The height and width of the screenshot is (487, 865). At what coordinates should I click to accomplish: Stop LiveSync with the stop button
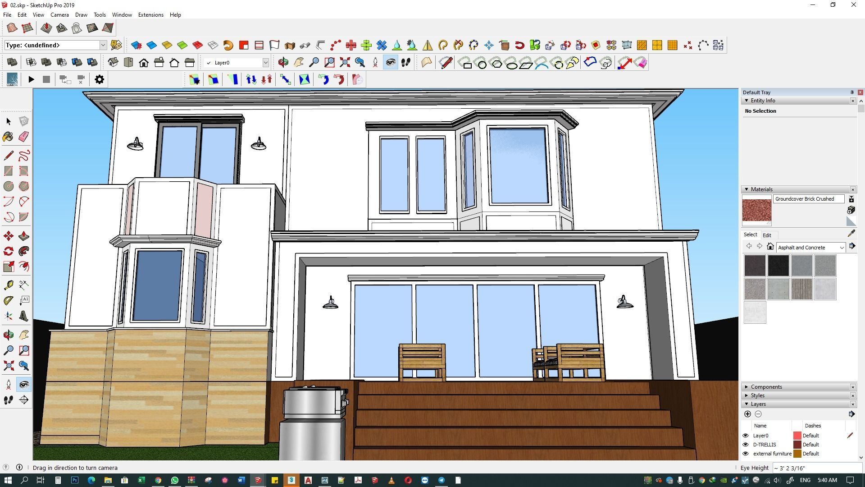46,79
